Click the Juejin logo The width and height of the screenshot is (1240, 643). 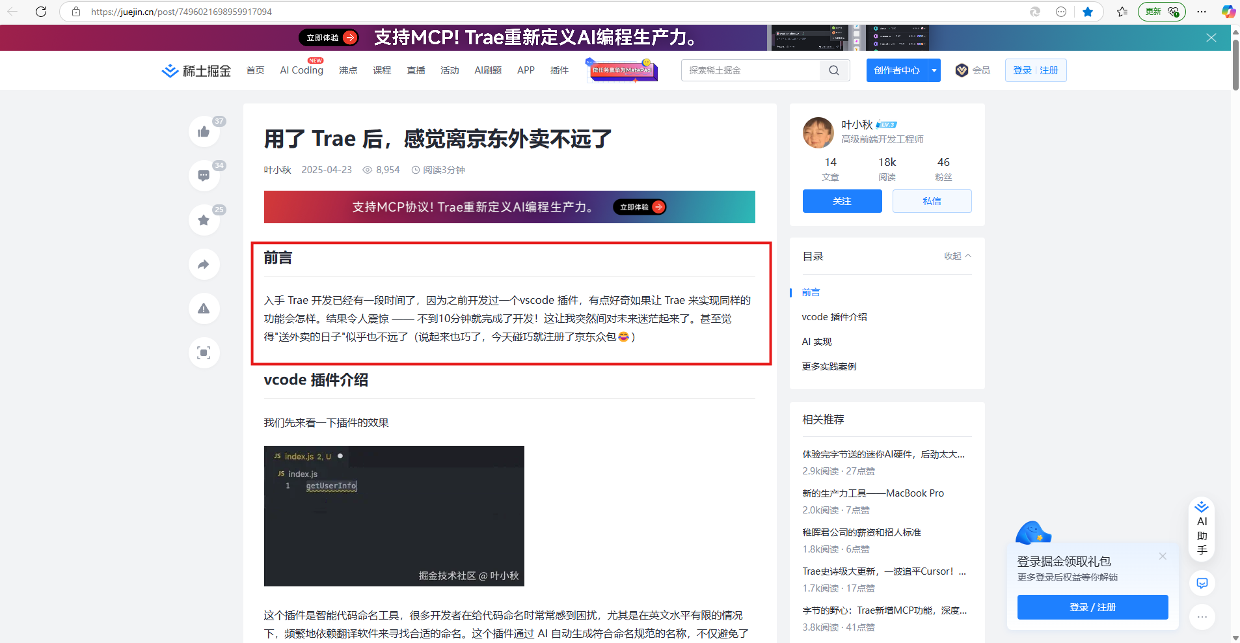coord(196,70)
